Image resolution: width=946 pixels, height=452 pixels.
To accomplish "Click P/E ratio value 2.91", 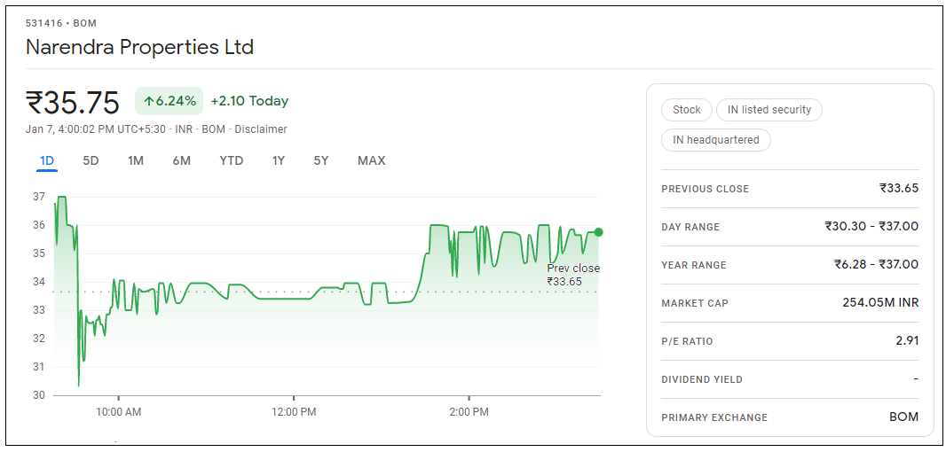I will click(x=907, y=341).
